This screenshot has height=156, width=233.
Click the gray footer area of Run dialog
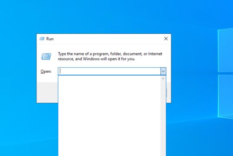tap(47, 92)
